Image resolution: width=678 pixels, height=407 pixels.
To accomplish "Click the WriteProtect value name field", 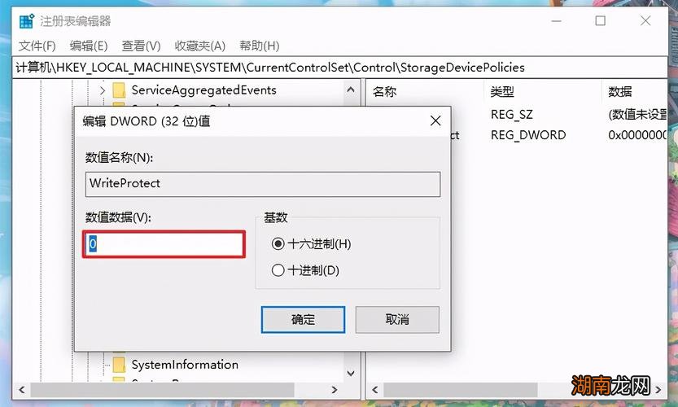I will [x=263, y=184].
